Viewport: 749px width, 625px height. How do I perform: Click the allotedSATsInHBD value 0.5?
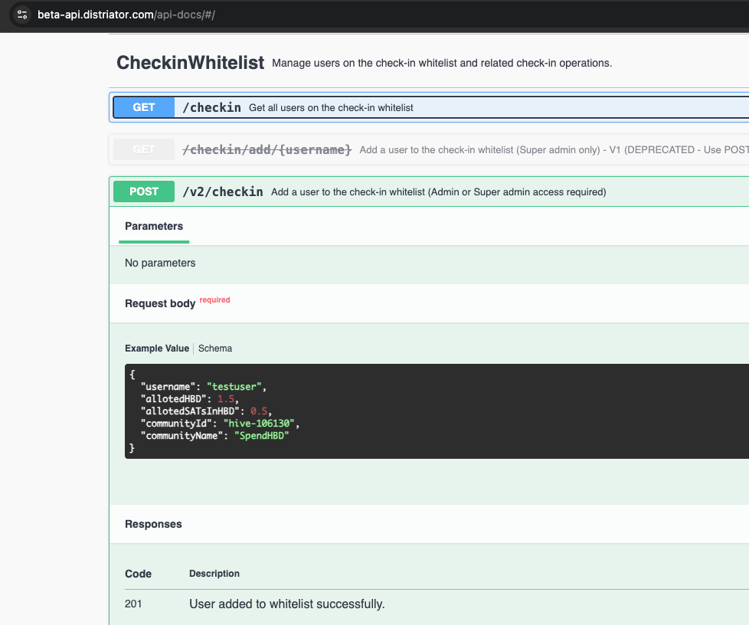coord(259,411)
